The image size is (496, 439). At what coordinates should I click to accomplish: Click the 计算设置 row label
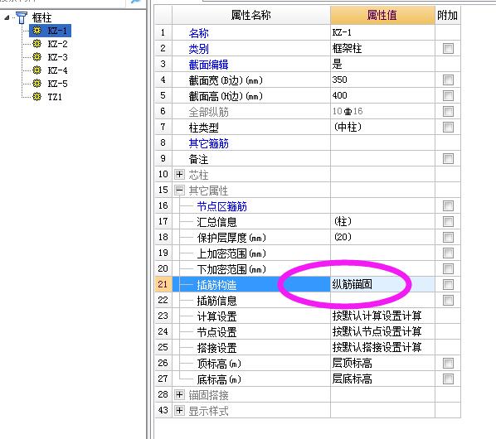coord(216,316)
